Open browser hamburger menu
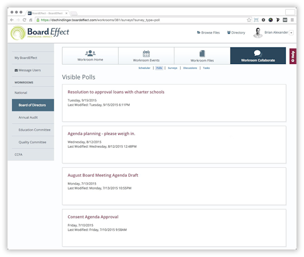This screenshot has width=304, height=257. pos(292,20)
